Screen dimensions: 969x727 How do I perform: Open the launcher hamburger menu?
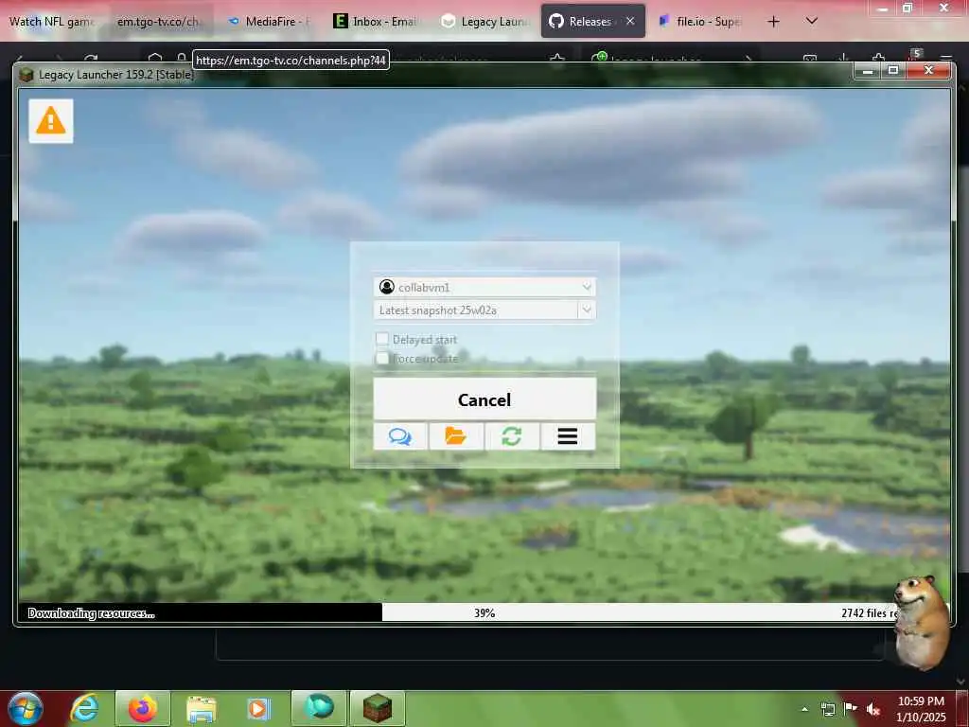[568, 436]
